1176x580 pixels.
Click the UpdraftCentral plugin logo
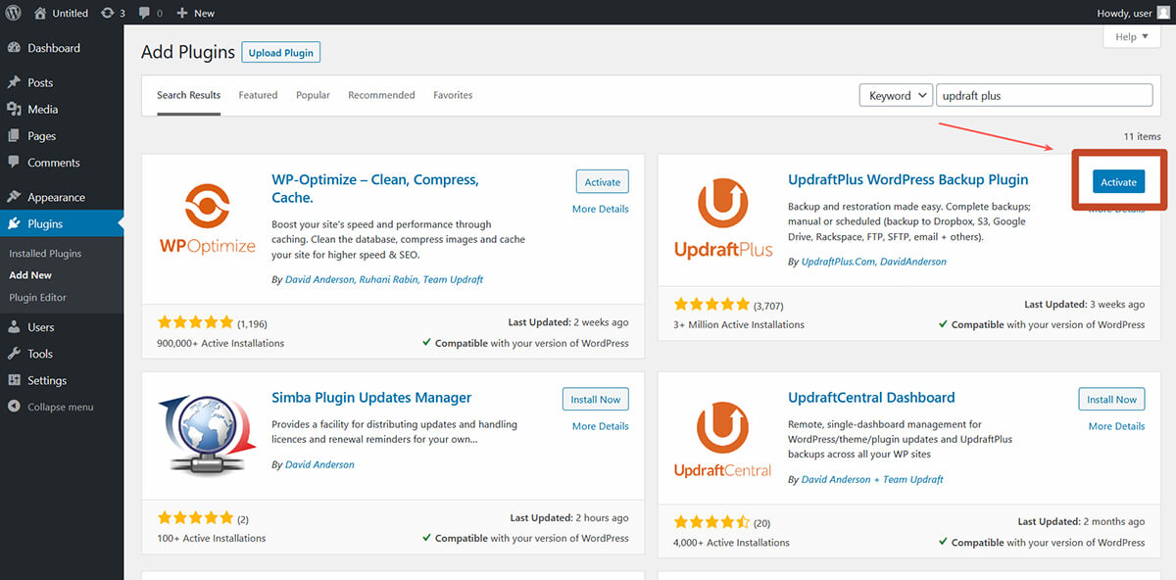click(723, 438)
